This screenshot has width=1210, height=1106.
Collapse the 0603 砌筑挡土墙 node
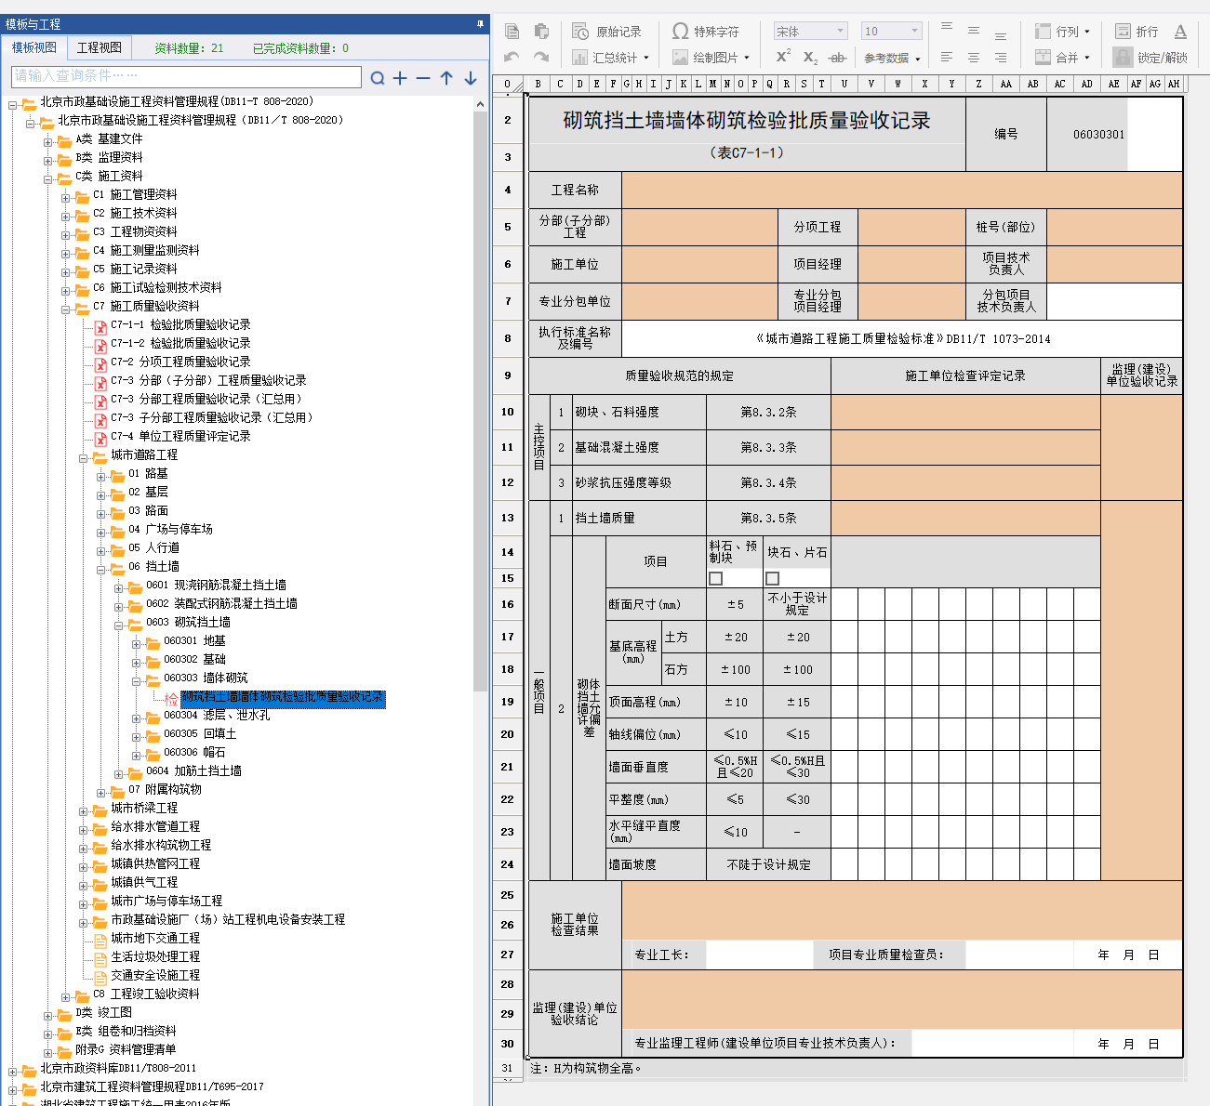[x=119, y=625]
